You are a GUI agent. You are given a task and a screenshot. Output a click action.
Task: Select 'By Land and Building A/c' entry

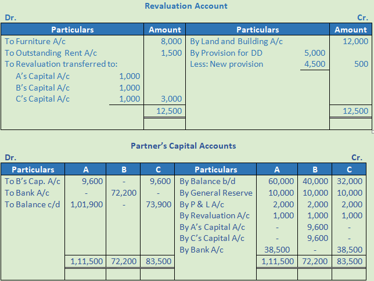[x=236, y=41]
